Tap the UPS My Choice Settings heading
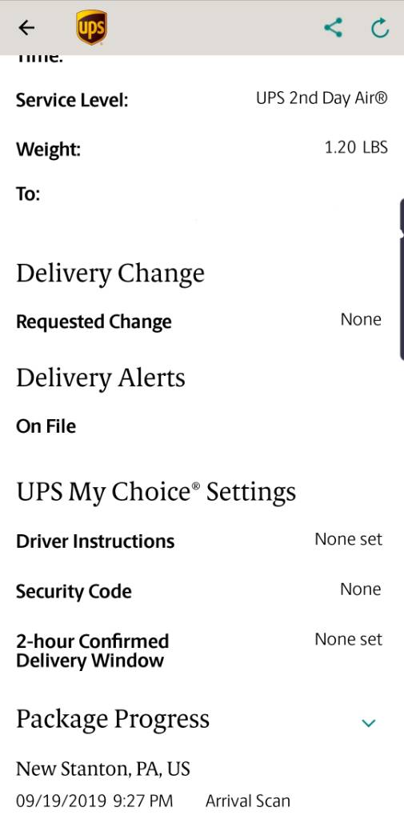The image size is (404, 819). (x=156, y=492)
